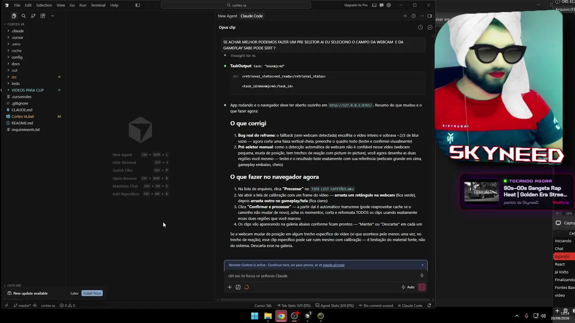This screenshot has width=575, height=323.
Task: Open session history icon beside Opus clip
Action: (420, 27)
